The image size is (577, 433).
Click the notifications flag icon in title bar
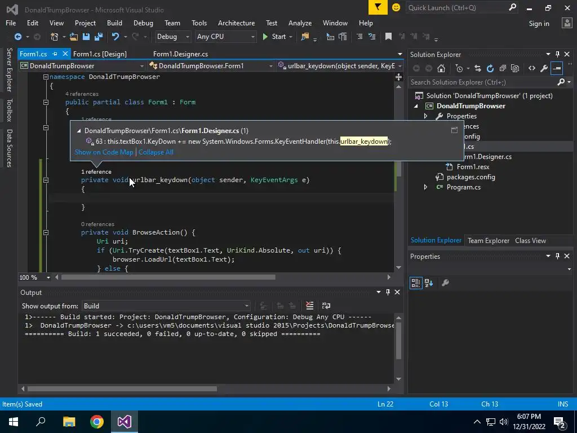378,7
